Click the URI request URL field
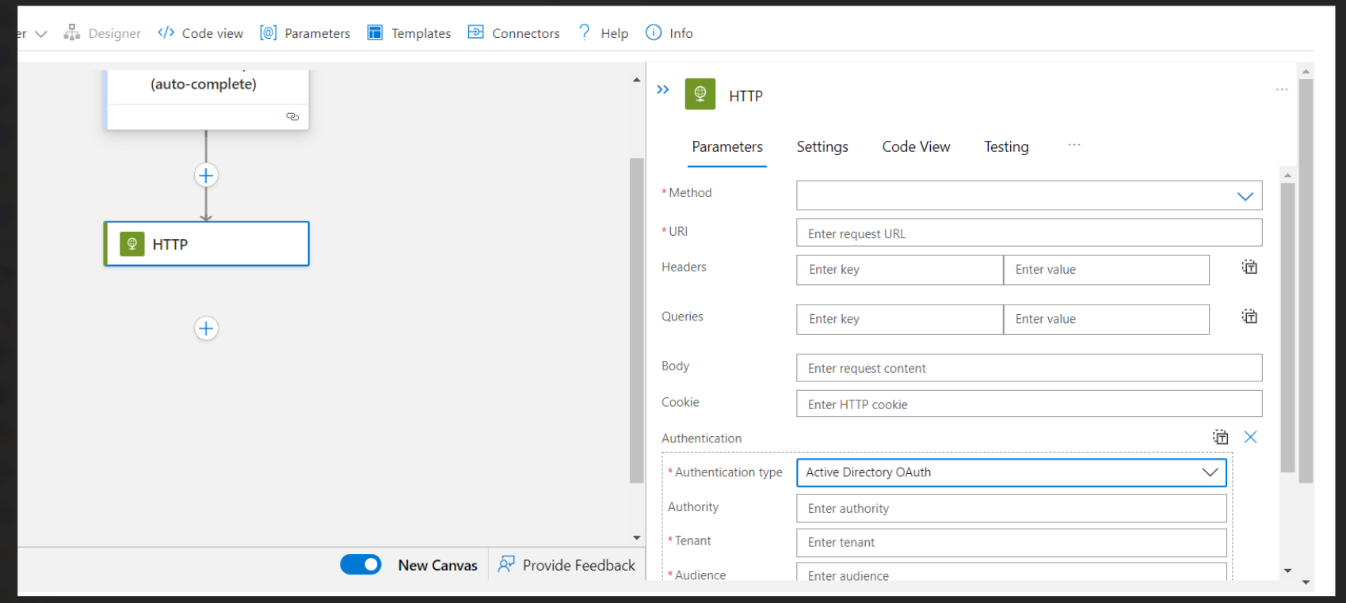This screenshot has height=603, width=1346. coord(1029,233)
